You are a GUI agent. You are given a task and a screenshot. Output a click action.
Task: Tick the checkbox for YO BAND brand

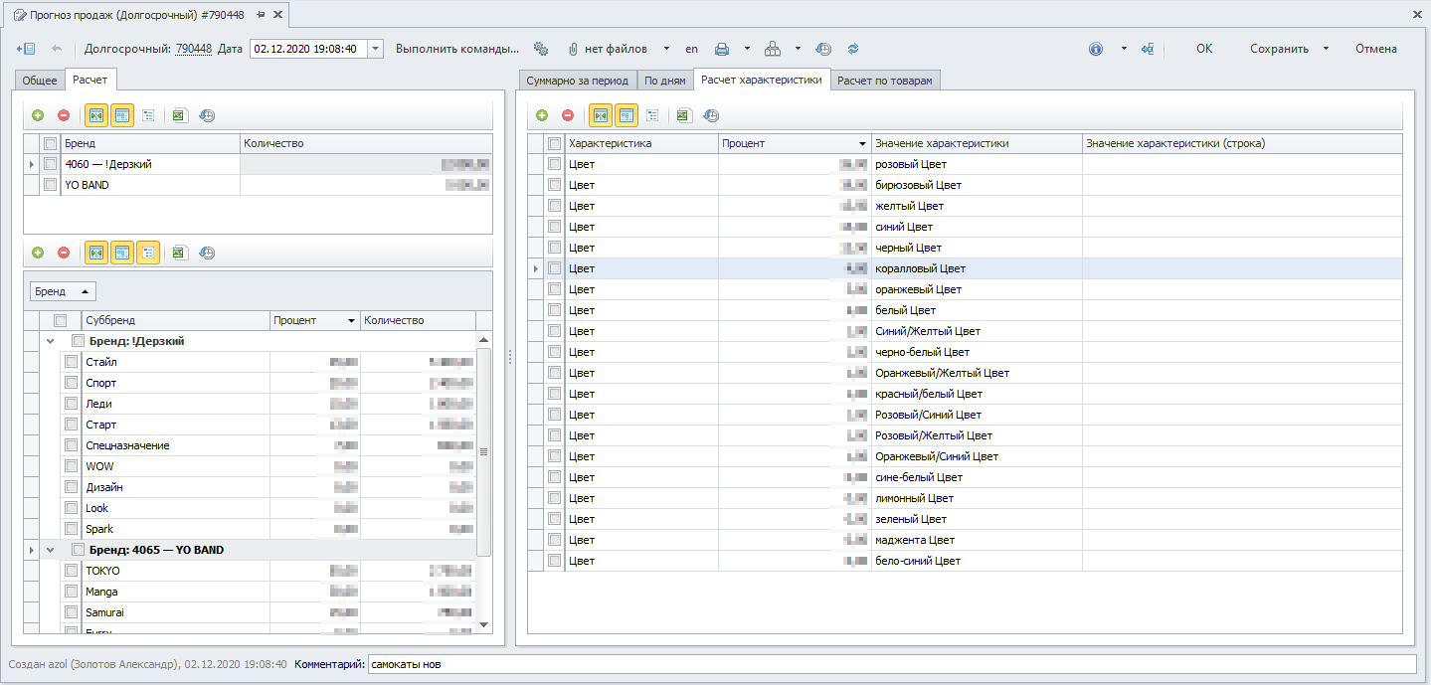click(51, 185)
